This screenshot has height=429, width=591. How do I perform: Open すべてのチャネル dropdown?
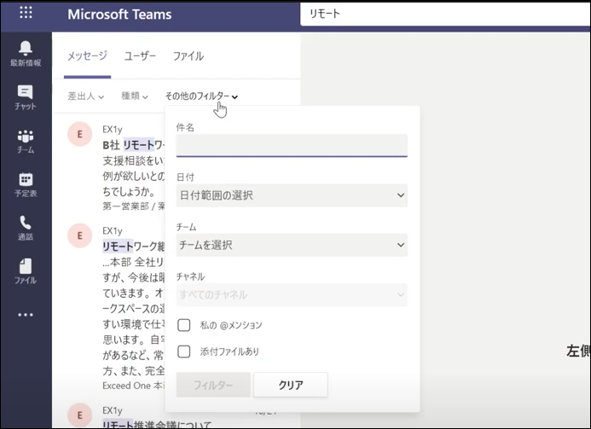pos(292,295)
